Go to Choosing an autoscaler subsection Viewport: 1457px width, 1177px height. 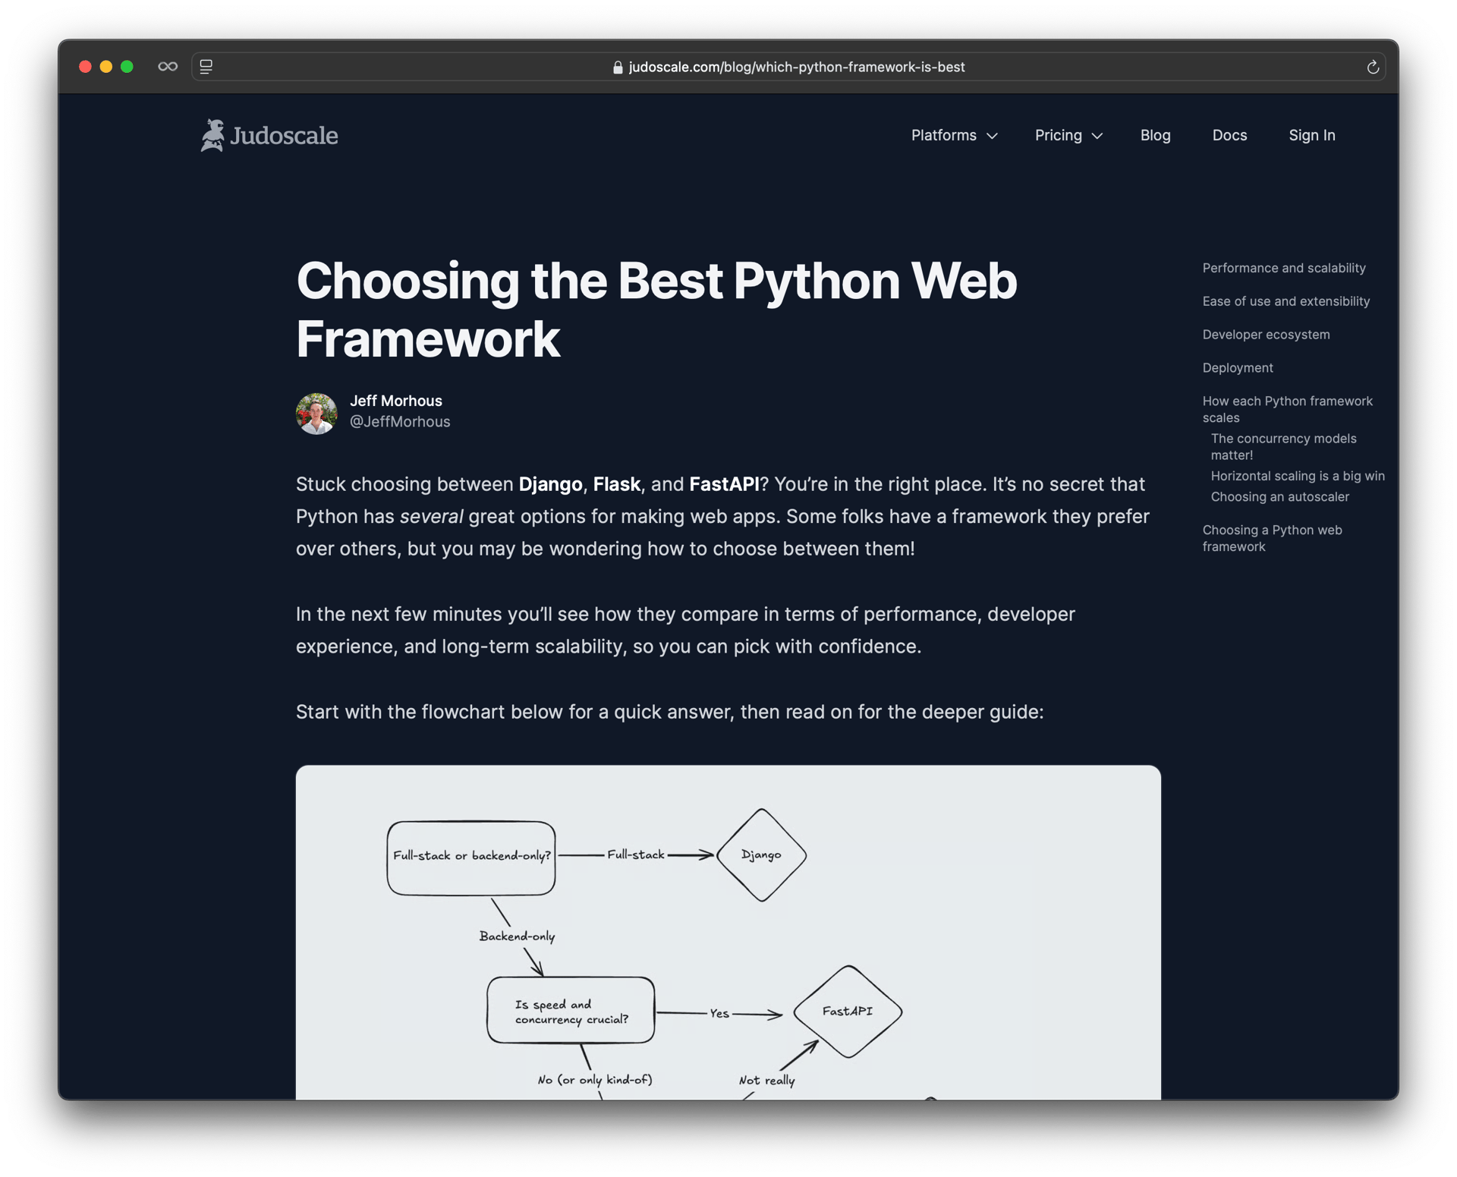click(1279, 496)
